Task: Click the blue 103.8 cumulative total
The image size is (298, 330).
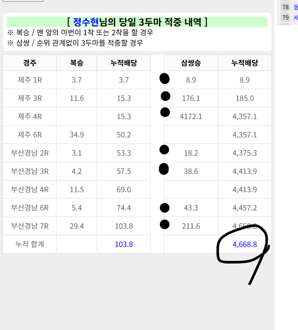Action: [x=124, y=244]
